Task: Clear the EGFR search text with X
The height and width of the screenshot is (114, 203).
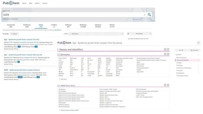Action: pyautogui.click(x=144, y=15)
